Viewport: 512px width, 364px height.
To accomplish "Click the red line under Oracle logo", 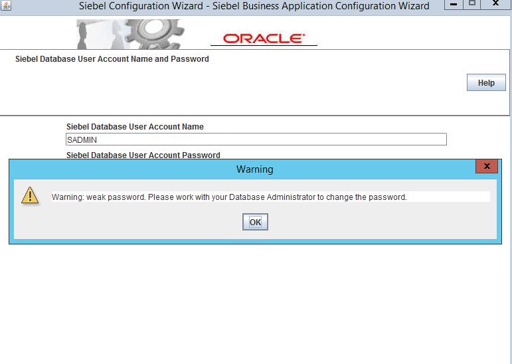I will click(x=264, y=45).
